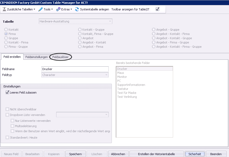This screenshot has height=157, width=229.
Task: Select Maus in the existing fields list
Action: coord(144,73)
